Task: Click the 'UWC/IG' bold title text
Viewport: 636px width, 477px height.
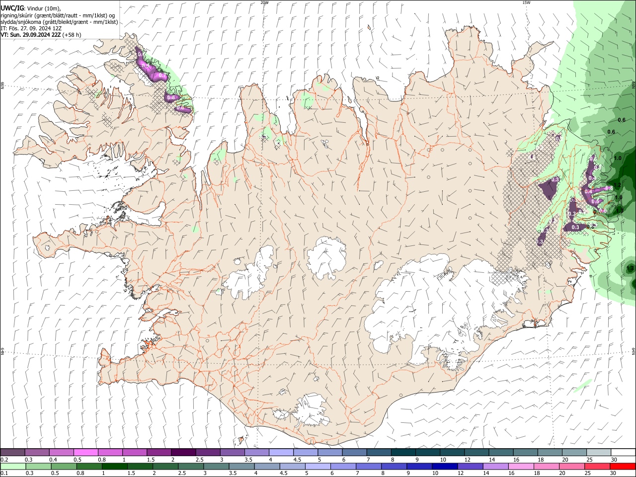Action: (x=12, y=8)
